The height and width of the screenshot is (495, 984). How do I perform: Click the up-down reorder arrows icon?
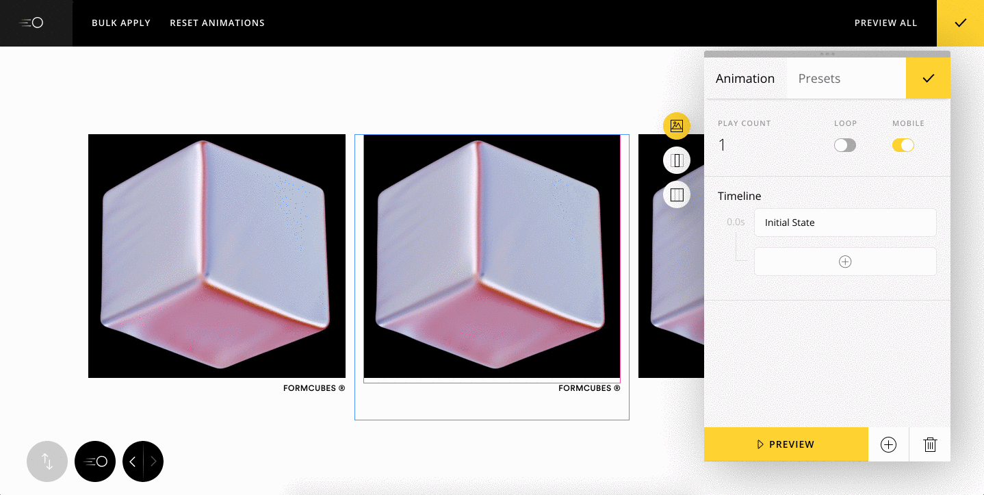(x=47, y=461)
